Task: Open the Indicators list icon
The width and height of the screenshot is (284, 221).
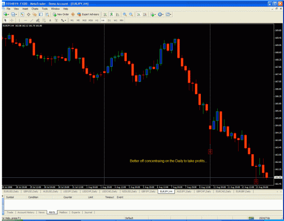Action: click(152, 14)
